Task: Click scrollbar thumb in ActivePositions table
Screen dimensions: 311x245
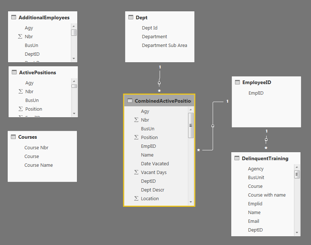Action: [x=74, y=86]
